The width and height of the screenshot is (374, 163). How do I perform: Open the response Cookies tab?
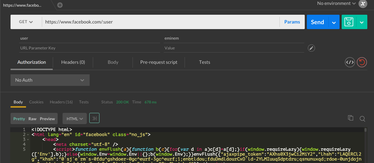(36, 102)
